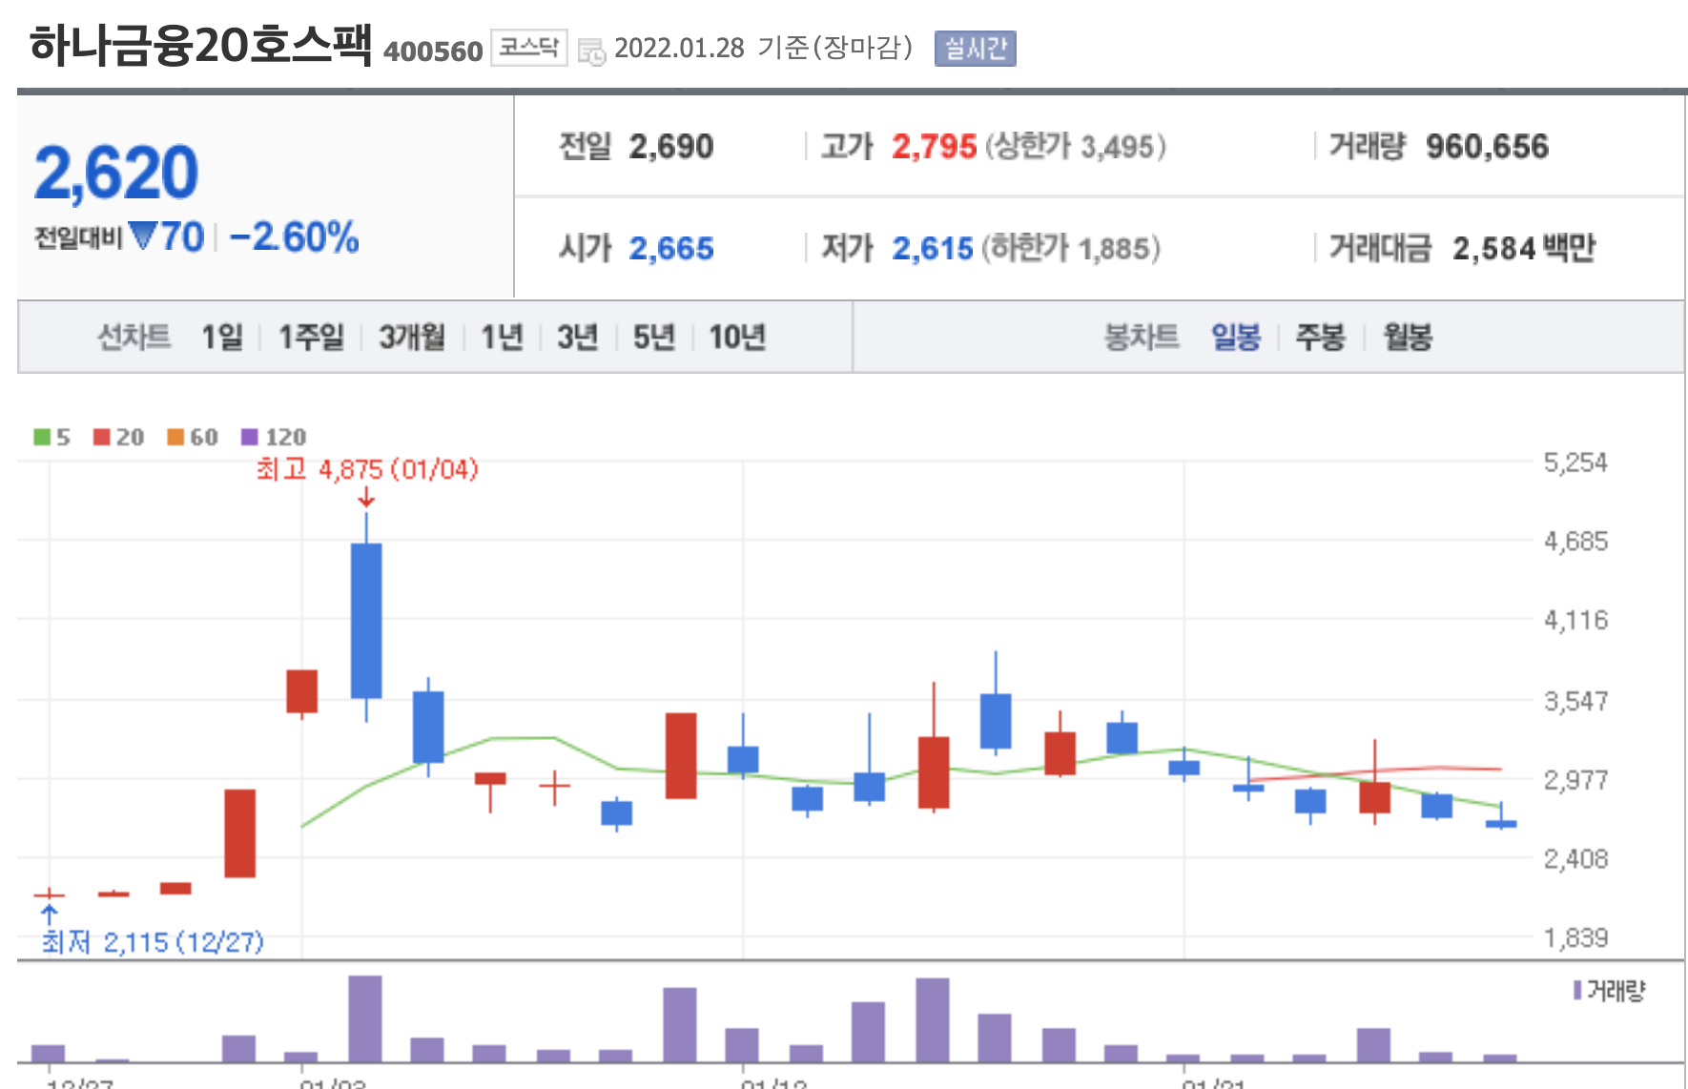Click the -2.60% change value
This screenshot has width=1688, height=1089.
pyautogui.click(x=294, y=236)
